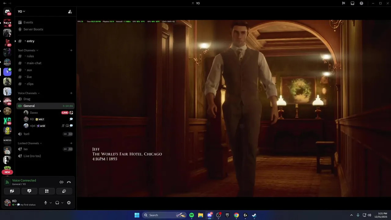Switch to the Quaker City server icon

pos(7,62)
